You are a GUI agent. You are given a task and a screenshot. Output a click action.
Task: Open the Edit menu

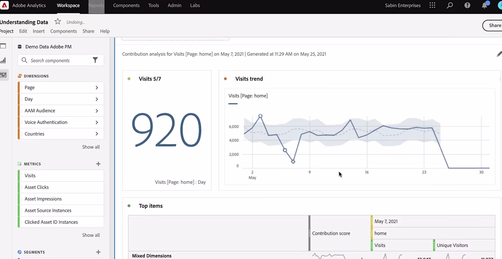pyautogui.click(x=23, y=31)
